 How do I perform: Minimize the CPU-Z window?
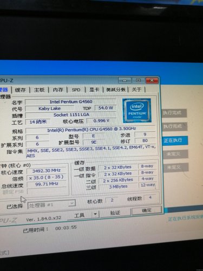(x=125, y=80)
